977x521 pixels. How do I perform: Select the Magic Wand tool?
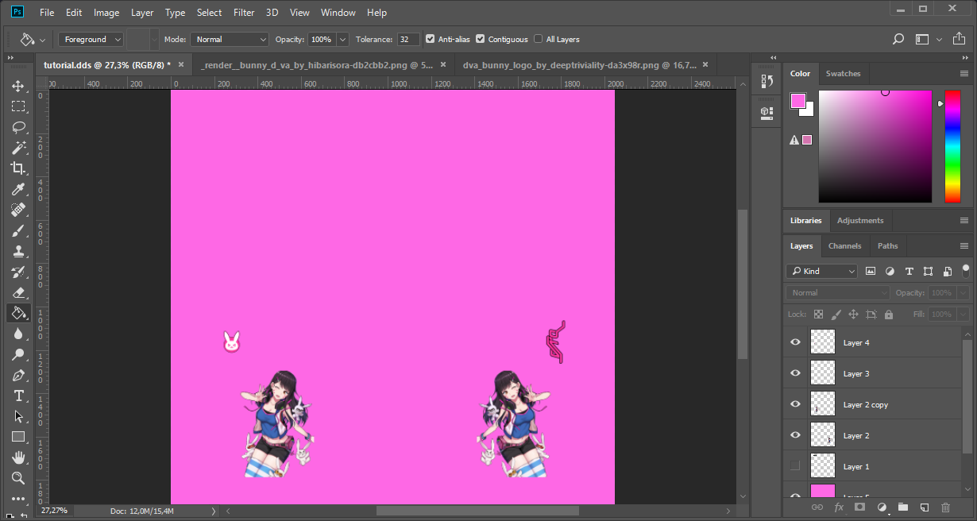pyautogui.click(x=18, y=148)
